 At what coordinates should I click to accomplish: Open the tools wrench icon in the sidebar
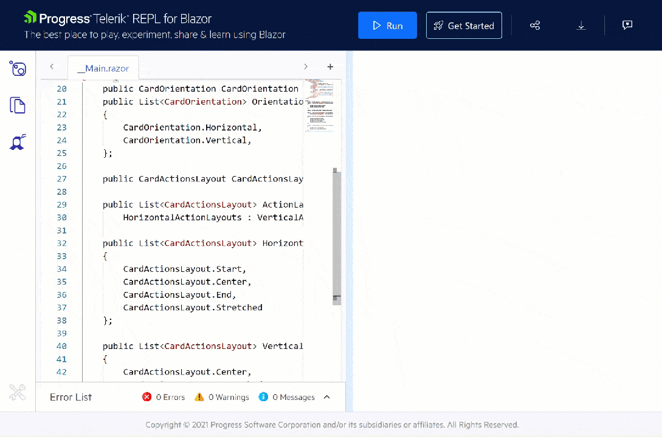pyautogui.click(x=17, y=392)
